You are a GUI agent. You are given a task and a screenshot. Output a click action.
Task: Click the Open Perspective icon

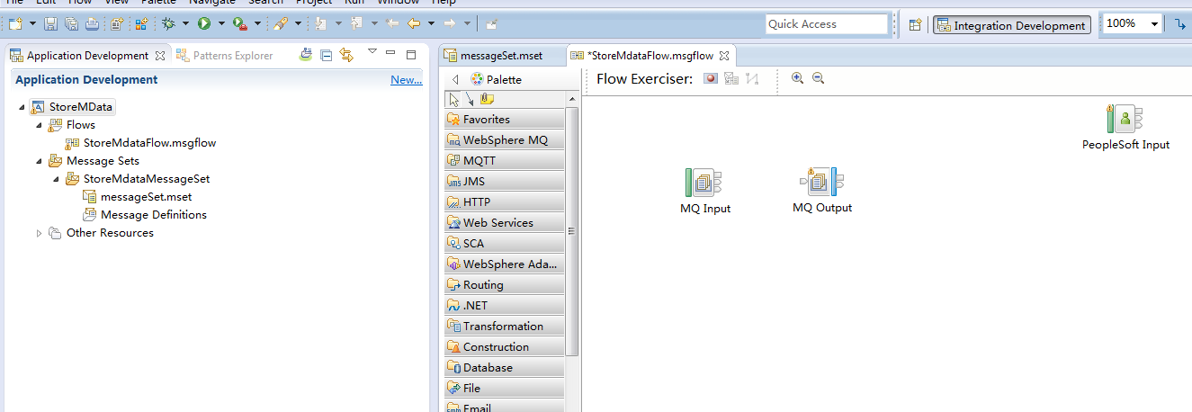[915, 25]
